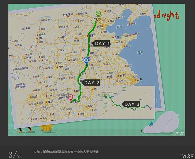Viewport: 195px width, 159px height.
Task: Click the 巴彦淖尔 city label
Action: [48, 20]
